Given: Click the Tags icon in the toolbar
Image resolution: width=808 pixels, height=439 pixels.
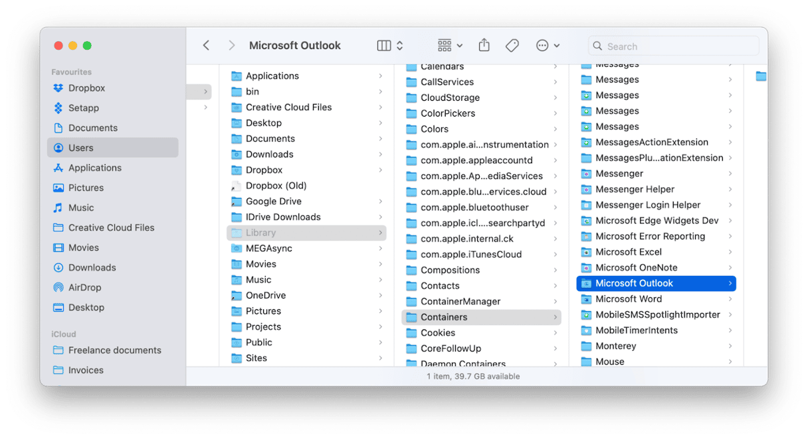Looking at the screenshot, I should point(512,45).
